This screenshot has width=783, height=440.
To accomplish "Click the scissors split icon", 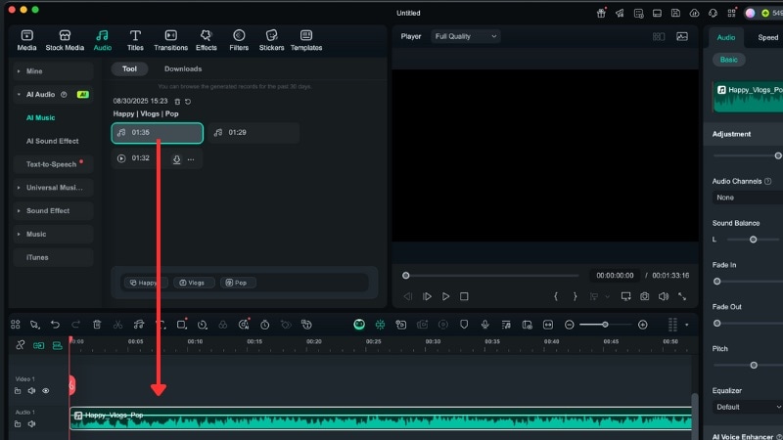I will coord(117,325).
